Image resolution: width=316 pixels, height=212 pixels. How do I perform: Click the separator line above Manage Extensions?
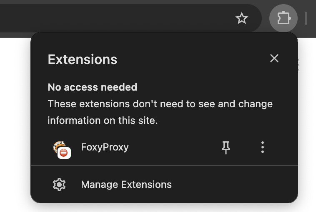pyautogui.click(x=164, y=166)
